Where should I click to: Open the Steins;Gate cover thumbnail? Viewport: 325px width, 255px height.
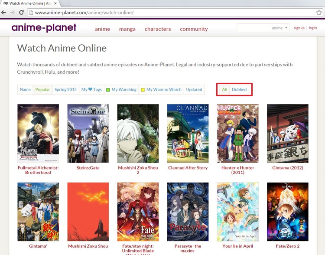tap(88, 133)
